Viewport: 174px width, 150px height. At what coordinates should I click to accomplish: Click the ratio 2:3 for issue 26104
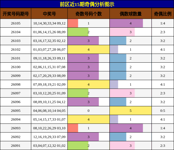coord(163,32)
